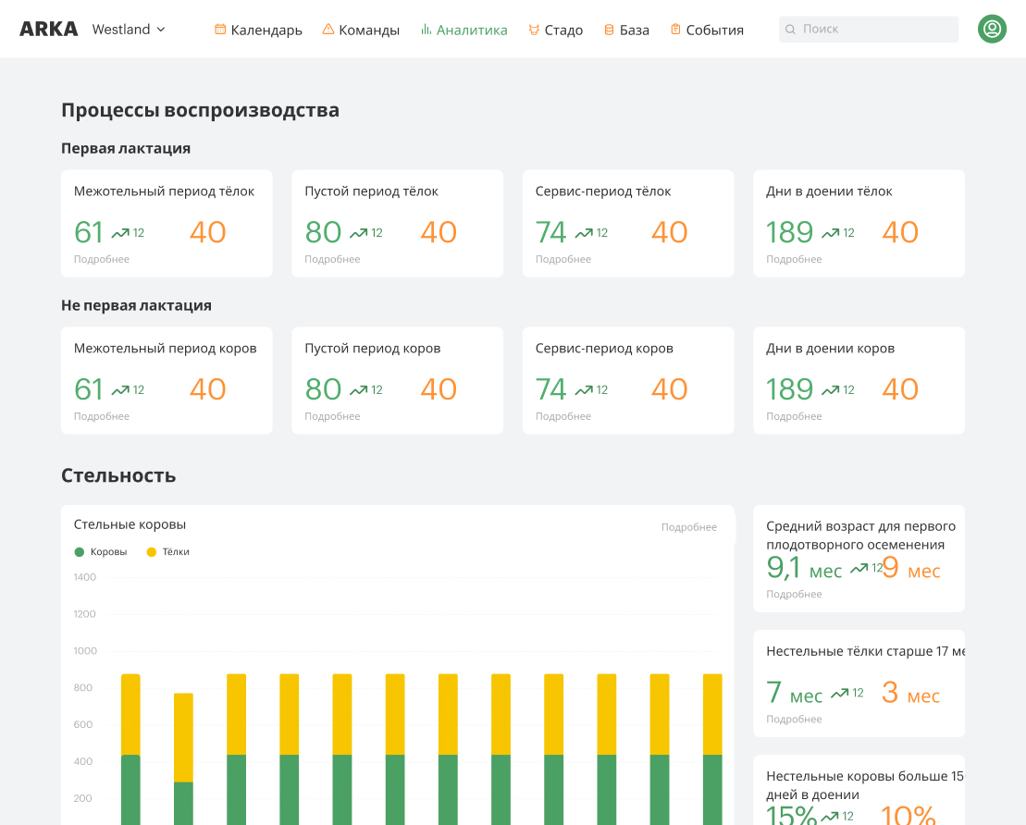Toggle the Тёлки legend series

point(167,552)
